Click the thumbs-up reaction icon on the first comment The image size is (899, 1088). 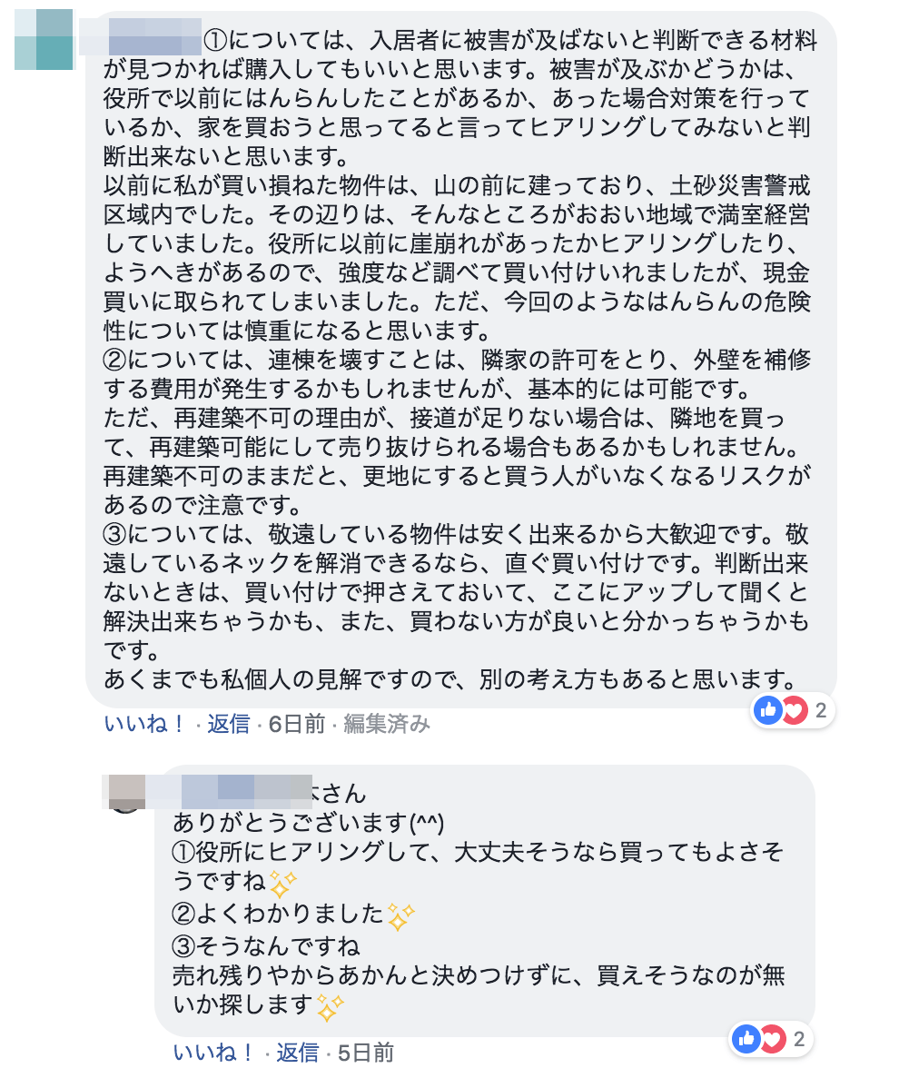768,710
